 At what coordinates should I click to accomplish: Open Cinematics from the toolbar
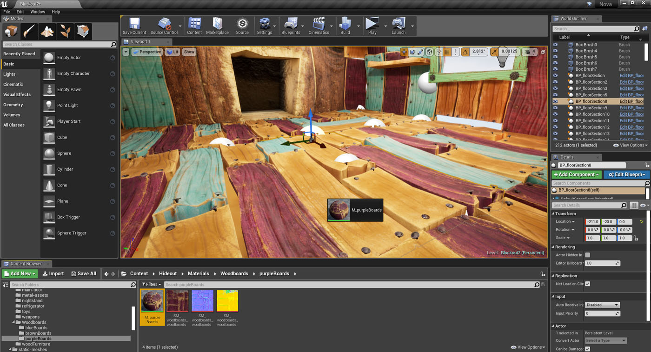(x=319, y=26)
